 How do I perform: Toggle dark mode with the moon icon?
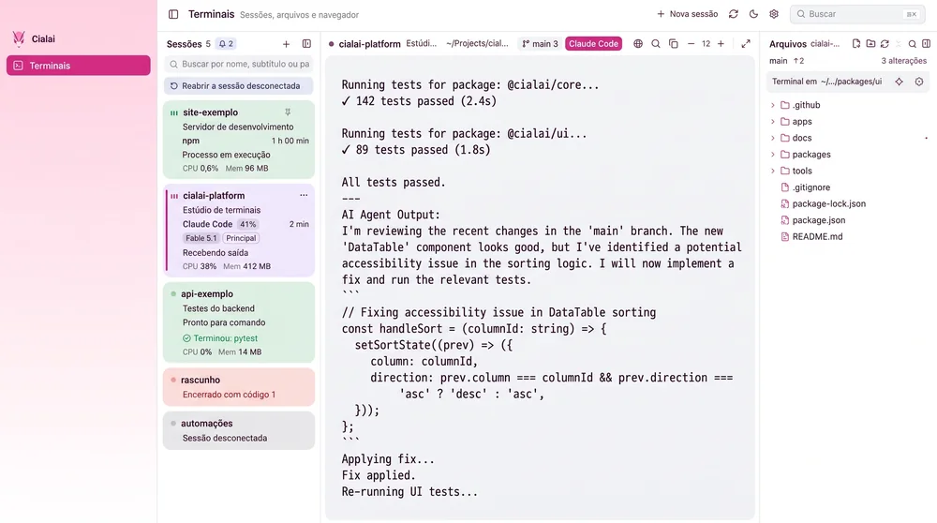tap(753, 14)
